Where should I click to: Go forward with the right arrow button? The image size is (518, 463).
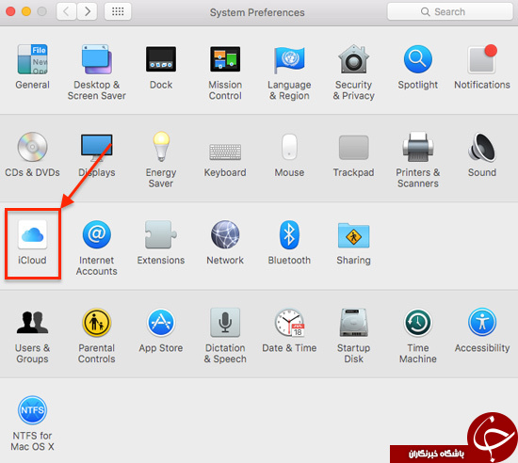[x=88, y=11]
